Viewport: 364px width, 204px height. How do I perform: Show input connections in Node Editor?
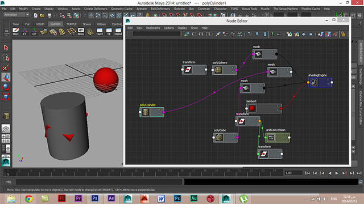pyautogui.click(x=193, y=34)
